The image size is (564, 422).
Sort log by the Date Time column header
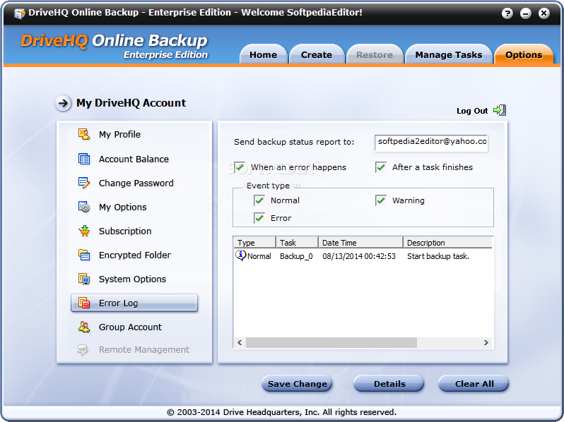coord(360,243)
